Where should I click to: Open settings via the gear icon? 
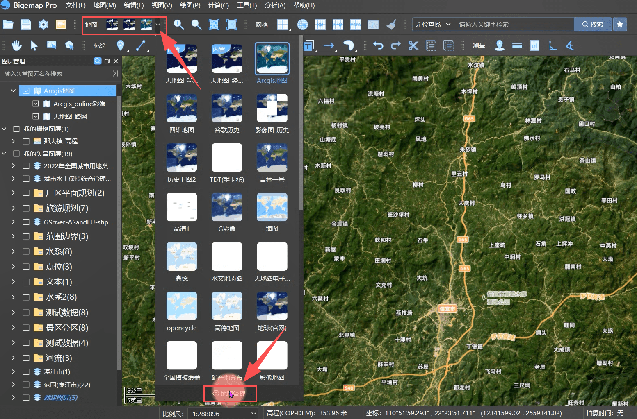point(43,25)
